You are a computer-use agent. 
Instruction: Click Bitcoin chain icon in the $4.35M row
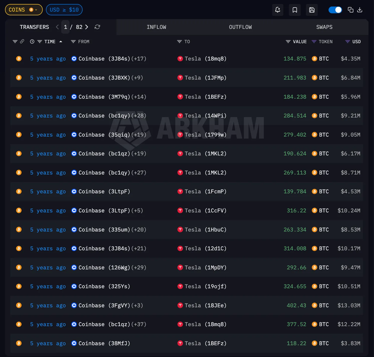click(x=19, y=59)
